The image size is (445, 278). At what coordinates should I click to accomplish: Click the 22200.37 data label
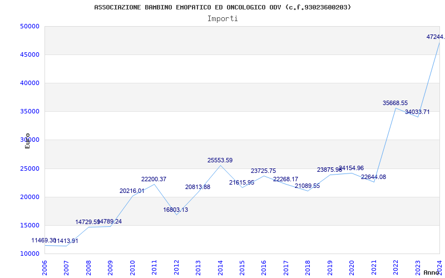154,179
